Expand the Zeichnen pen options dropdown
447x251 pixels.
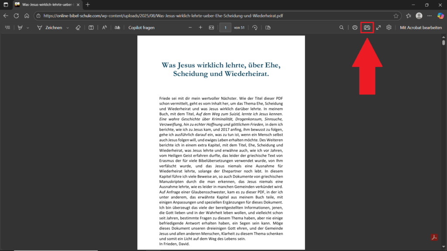tap(68, 28)
